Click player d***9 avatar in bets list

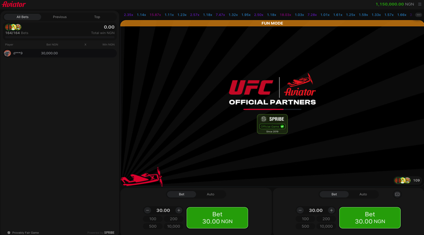(x=7, y=53)
